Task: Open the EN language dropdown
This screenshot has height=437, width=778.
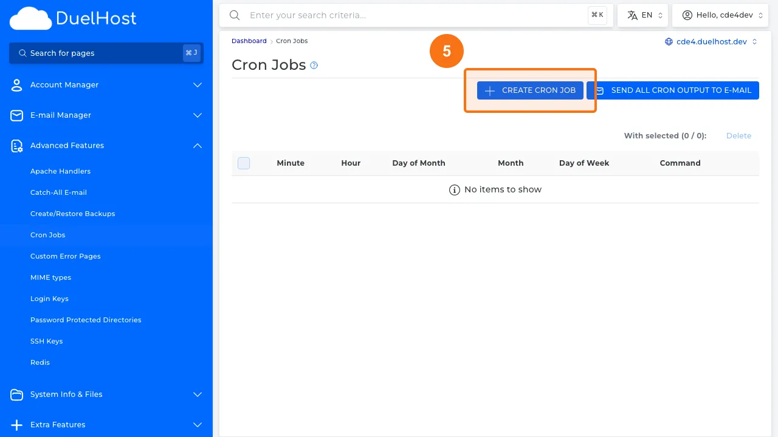Action: (x=642, y=15)
